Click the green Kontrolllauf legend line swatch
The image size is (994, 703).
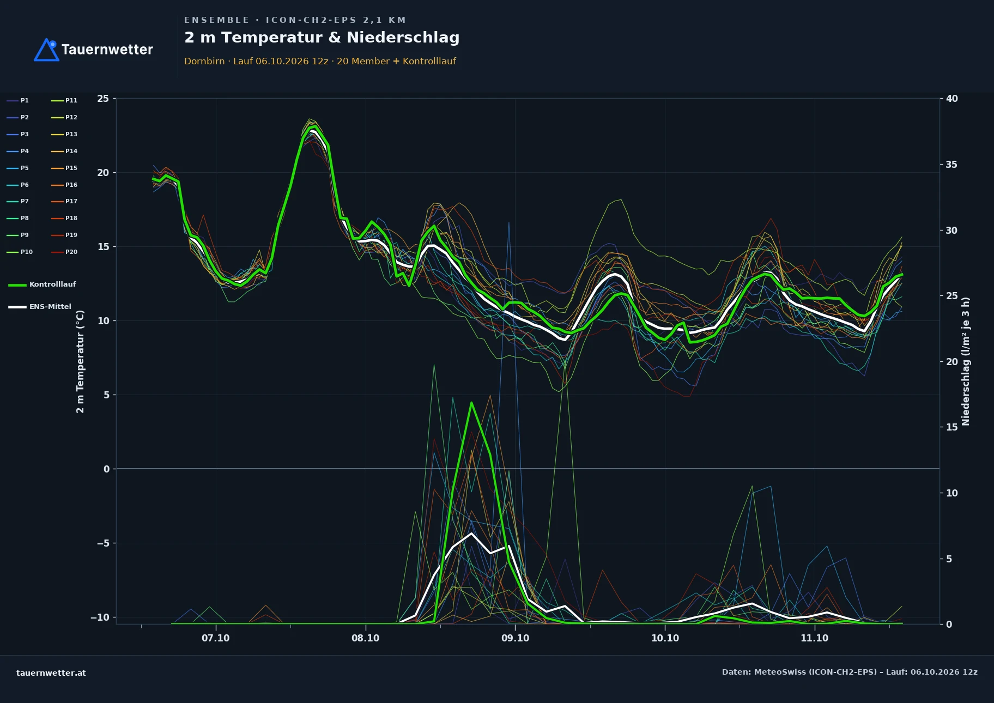coord(17,285)
